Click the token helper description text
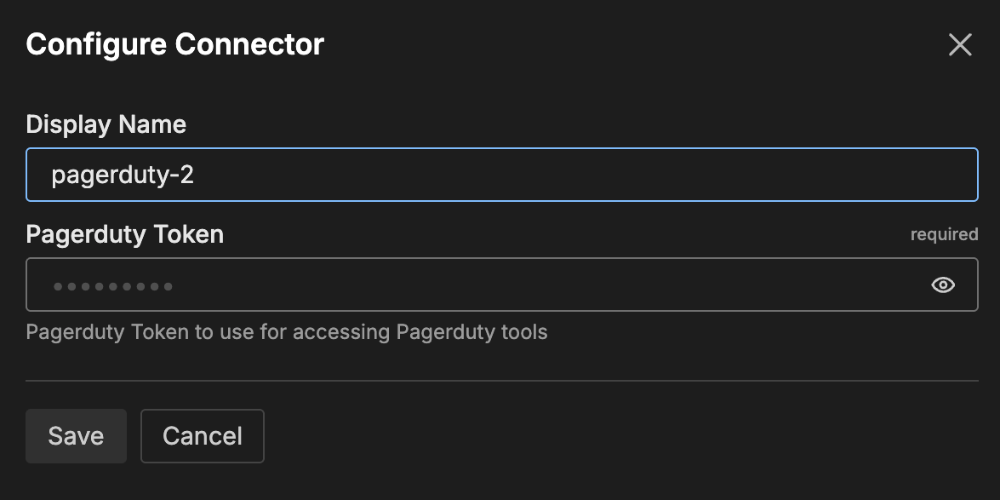1000x500 pixels. tap(287, 331)
